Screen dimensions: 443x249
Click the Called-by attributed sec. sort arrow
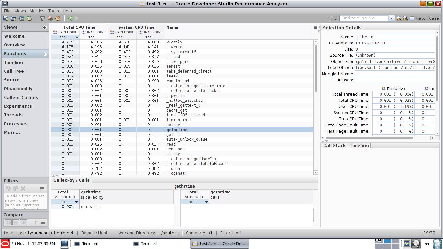pos(77,202)
